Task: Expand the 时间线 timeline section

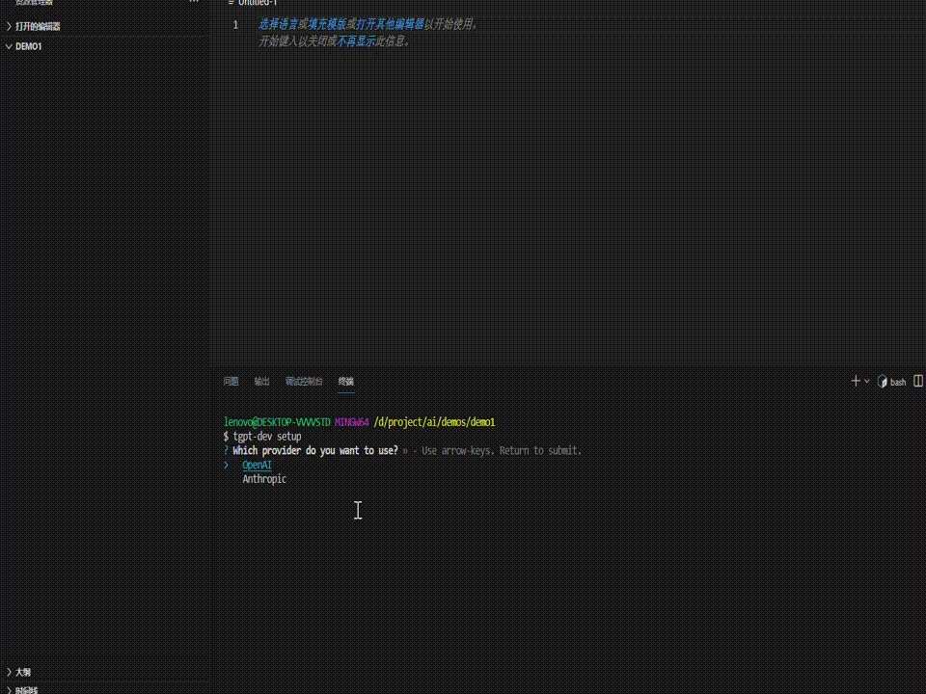Action: click(24, 690)
